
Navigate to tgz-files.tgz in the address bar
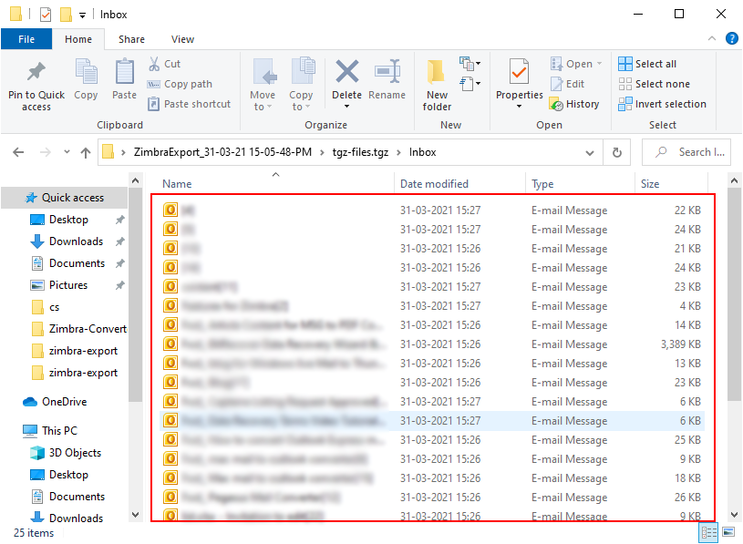click(360, 152)
